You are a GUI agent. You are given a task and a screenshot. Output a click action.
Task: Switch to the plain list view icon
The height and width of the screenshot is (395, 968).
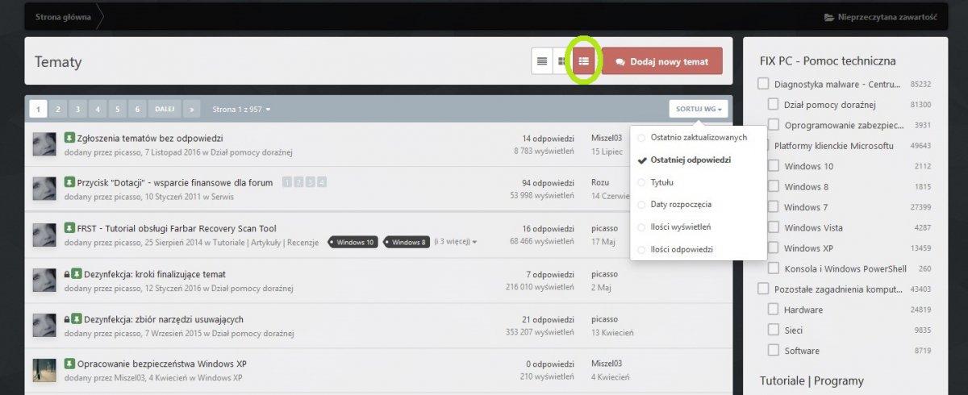pyautogui.click(x=542, y=61)
